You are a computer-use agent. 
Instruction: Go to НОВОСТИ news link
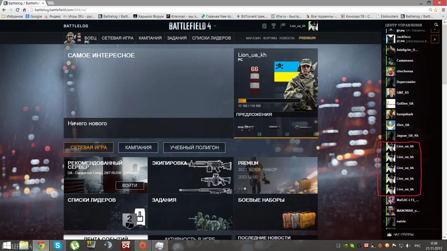287,38
